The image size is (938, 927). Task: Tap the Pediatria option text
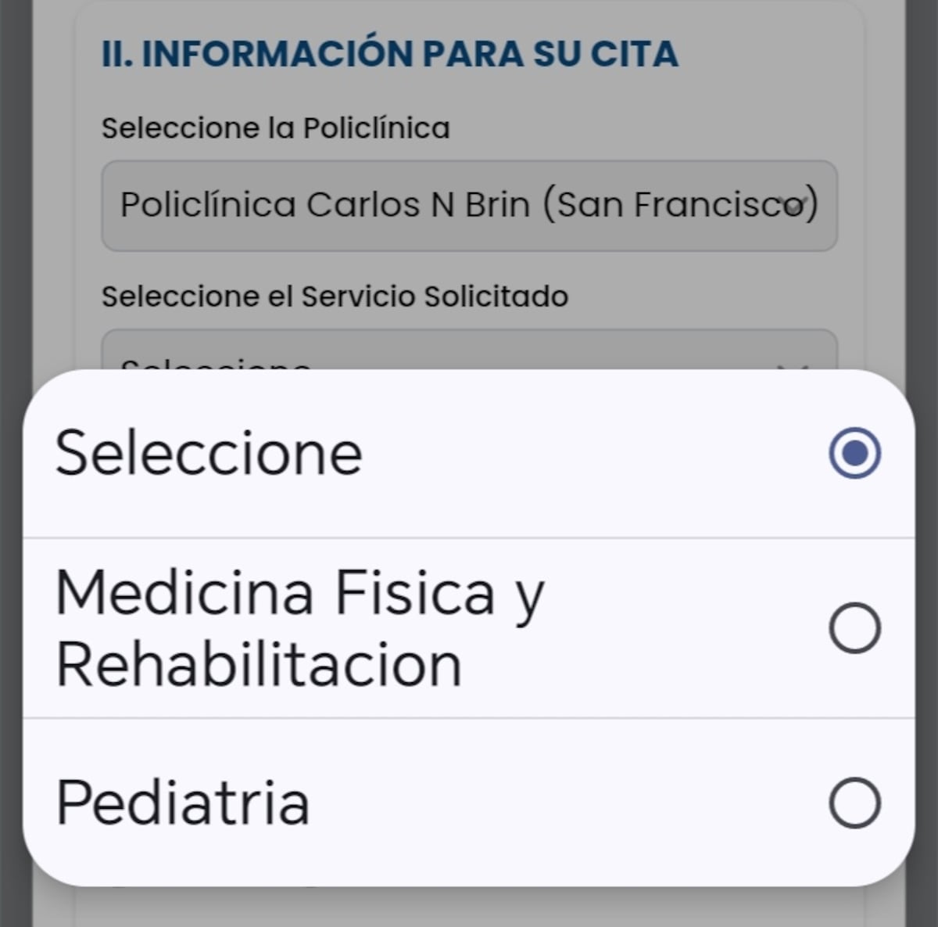point(183,803)
